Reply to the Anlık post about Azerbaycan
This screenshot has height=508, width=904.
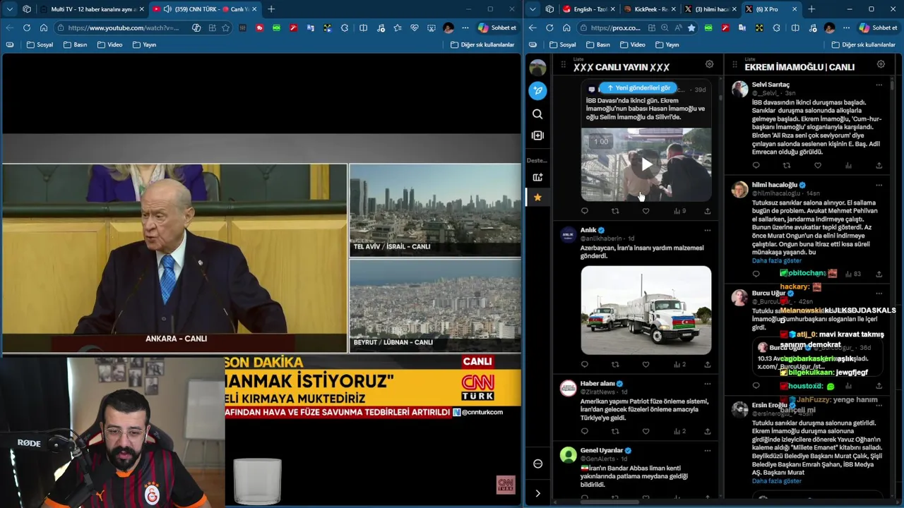click(x=584, y=365)
